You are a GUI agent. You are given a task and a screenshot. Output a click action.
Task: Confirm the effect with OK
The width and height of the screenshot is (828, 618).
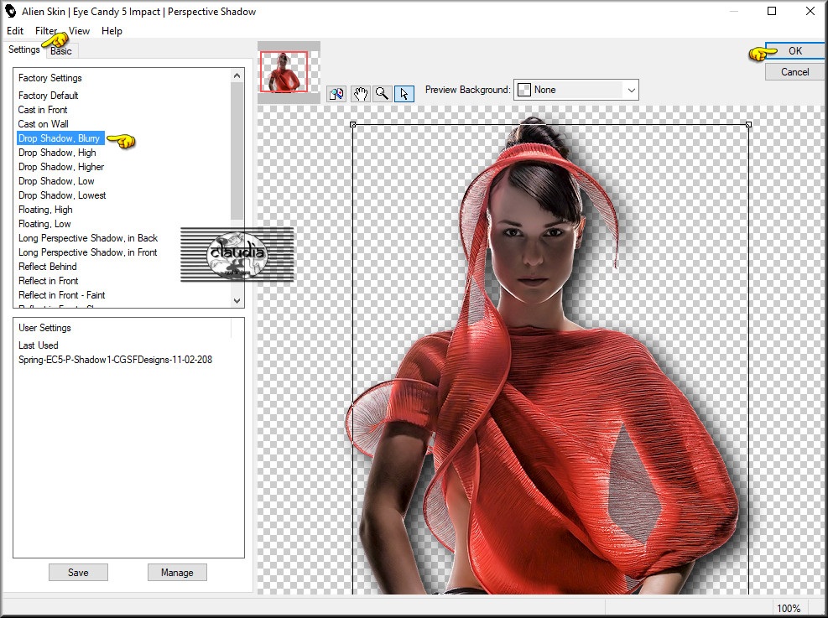794,50
